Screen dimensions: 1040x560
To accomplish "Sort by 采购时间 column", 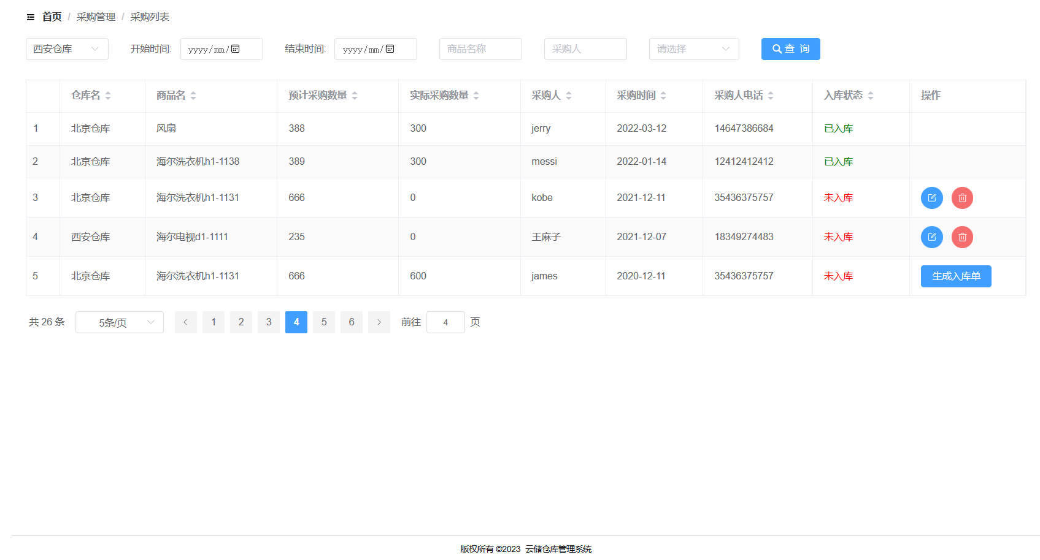I will 663,96.
